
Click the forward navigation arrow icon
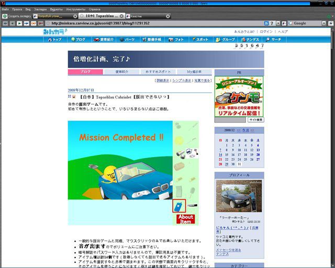19,24
